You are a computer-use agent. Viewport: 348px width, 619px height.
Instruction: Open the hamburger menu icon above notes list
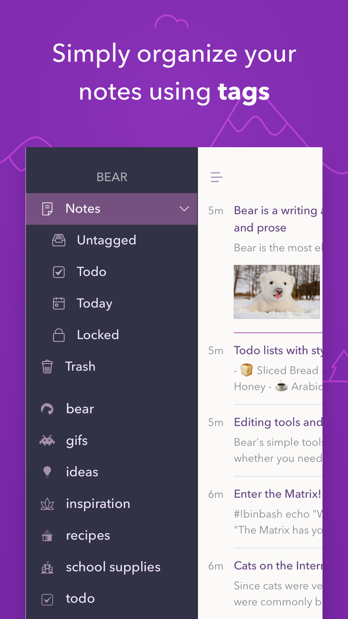tap(216, 177)
